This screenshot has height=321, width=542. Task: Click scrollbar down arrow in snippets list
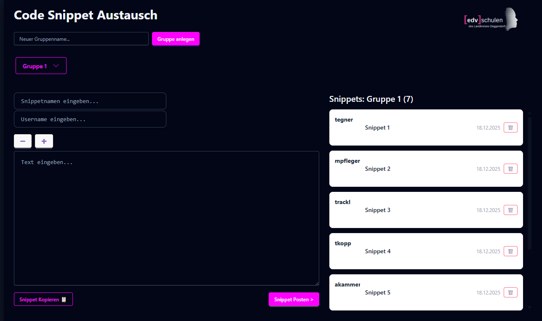click(529, 308)
